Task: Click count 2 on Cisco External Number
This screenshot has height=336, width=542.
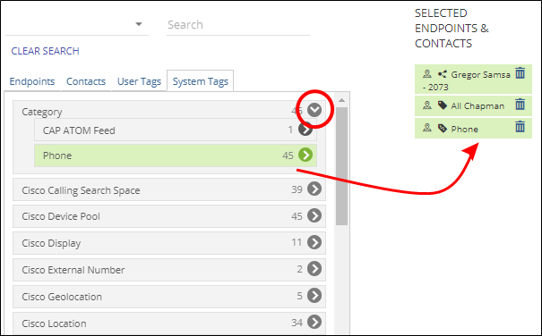Action: (299, 269)
